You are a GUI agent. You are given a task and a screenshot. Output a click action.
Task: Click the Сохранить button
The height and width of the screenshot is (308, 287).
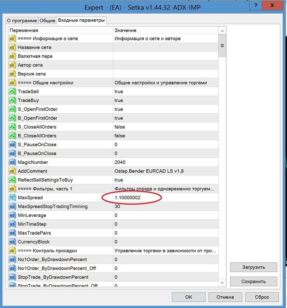tap(254, 281)
